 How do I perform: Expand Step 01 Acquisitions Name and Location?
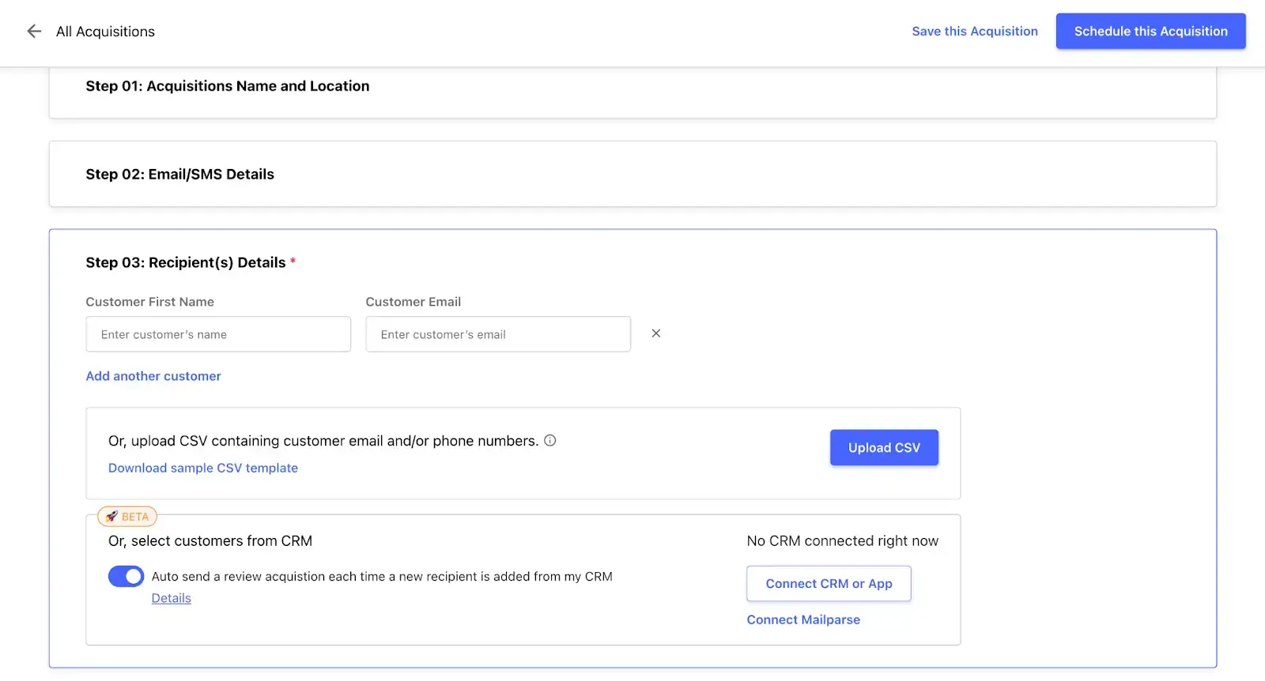point(227,86)
